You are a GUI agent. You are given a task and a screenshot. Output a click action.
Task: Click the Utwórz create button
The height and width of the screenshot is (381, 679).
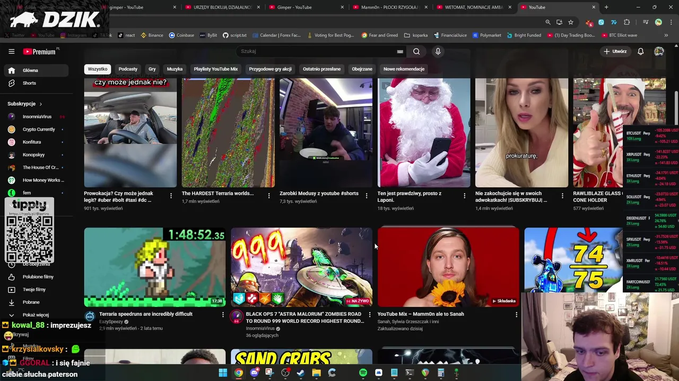coord(615,51)
